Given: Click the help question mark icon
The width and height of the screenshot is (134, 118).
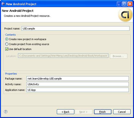Looking at the screenshot, I should (x=6, y=112).
